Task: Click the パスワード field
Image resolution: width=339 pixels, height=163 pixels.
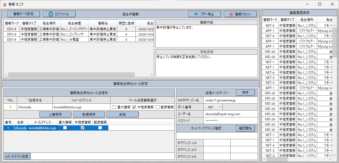Action: (231, 121)
